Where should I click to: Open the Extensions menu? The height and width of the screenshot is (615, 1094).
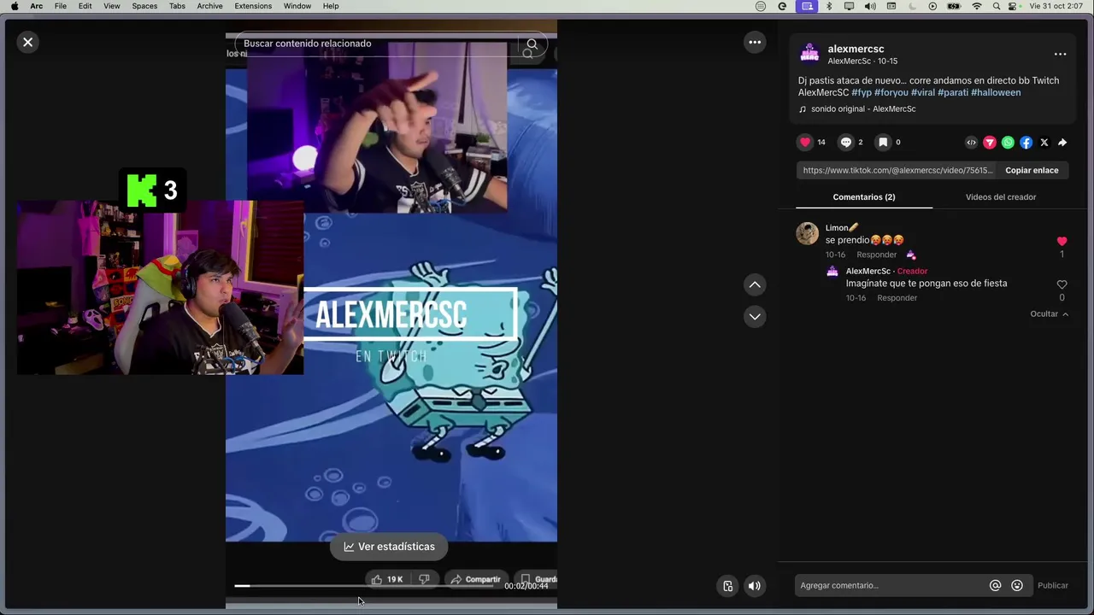coord(253,6)
